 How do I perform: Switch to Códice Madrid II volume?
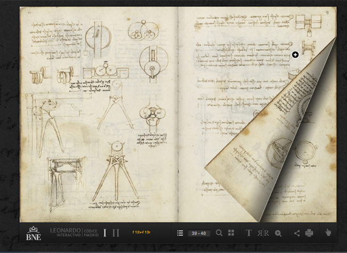(x=116, y=233)
